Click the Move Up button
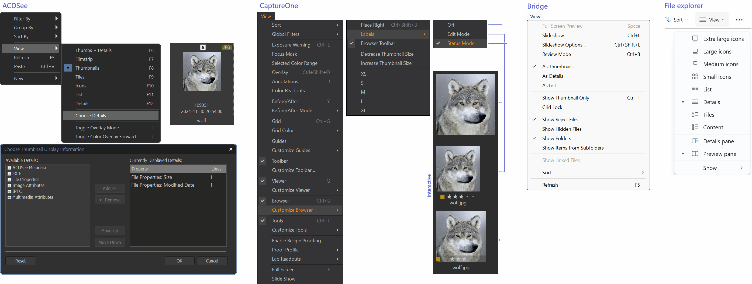 pyautogui.click(x=109, y=231)
